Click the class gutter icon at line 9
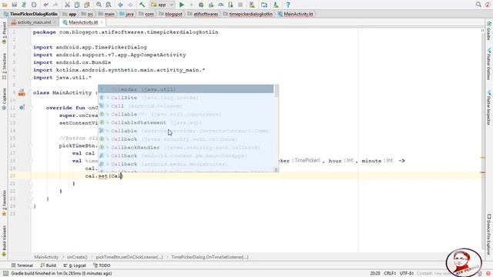Viewport: 493px width, 277px height. 22,92
